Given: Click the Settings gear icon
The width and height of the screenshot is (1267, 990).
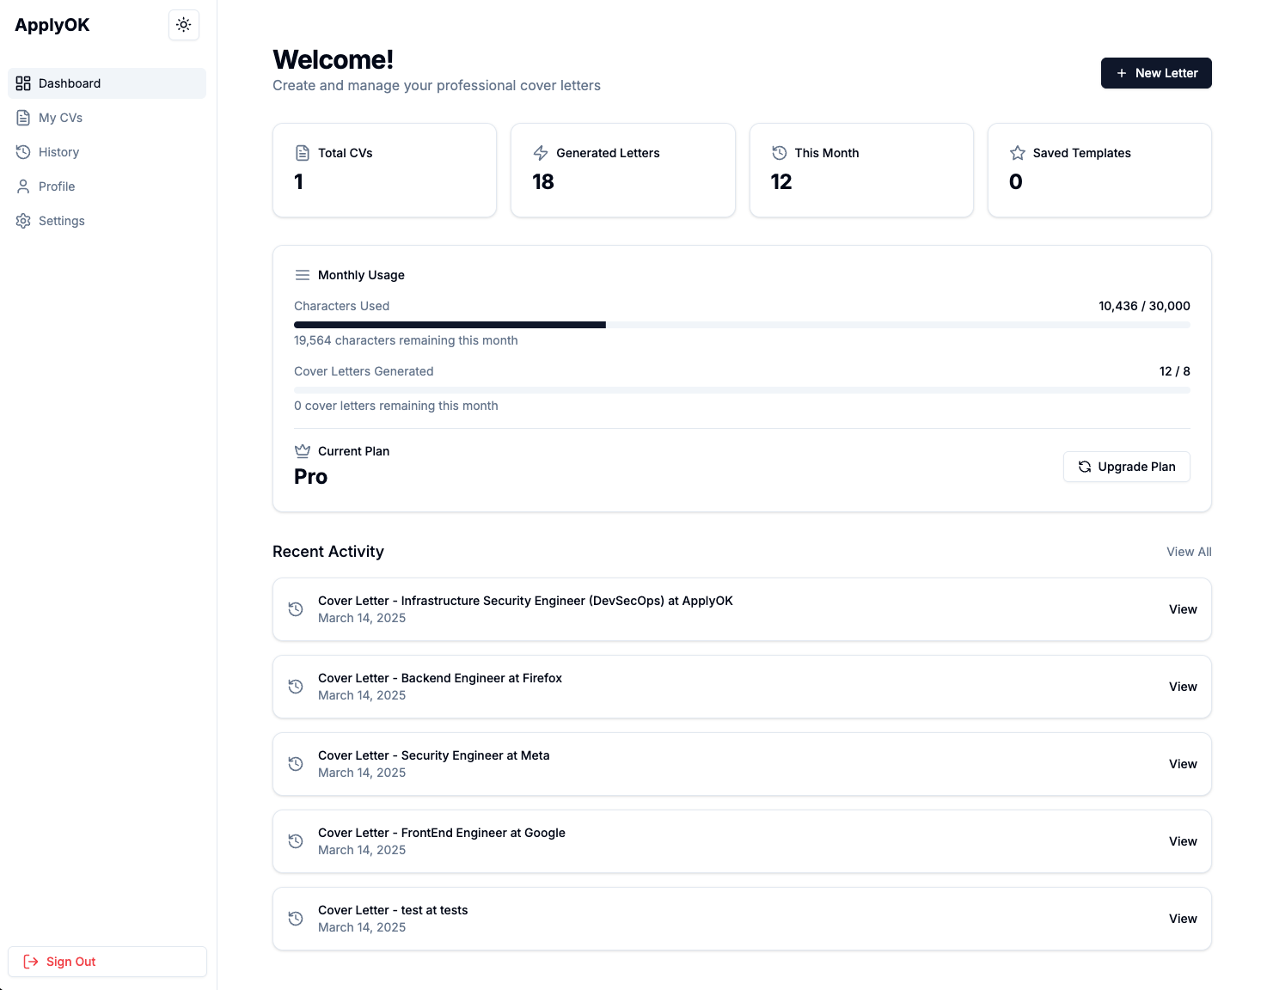Looking at the screenshot, I should click(23, 221).
